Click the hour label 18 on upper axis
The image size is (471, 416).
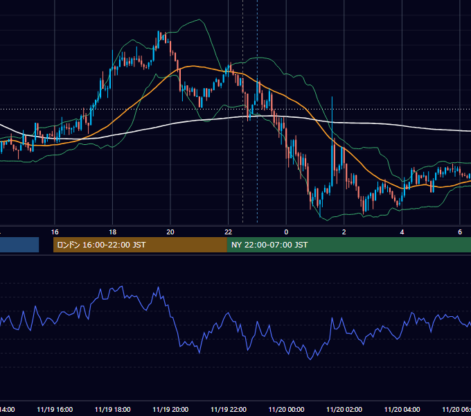[113, 232]
